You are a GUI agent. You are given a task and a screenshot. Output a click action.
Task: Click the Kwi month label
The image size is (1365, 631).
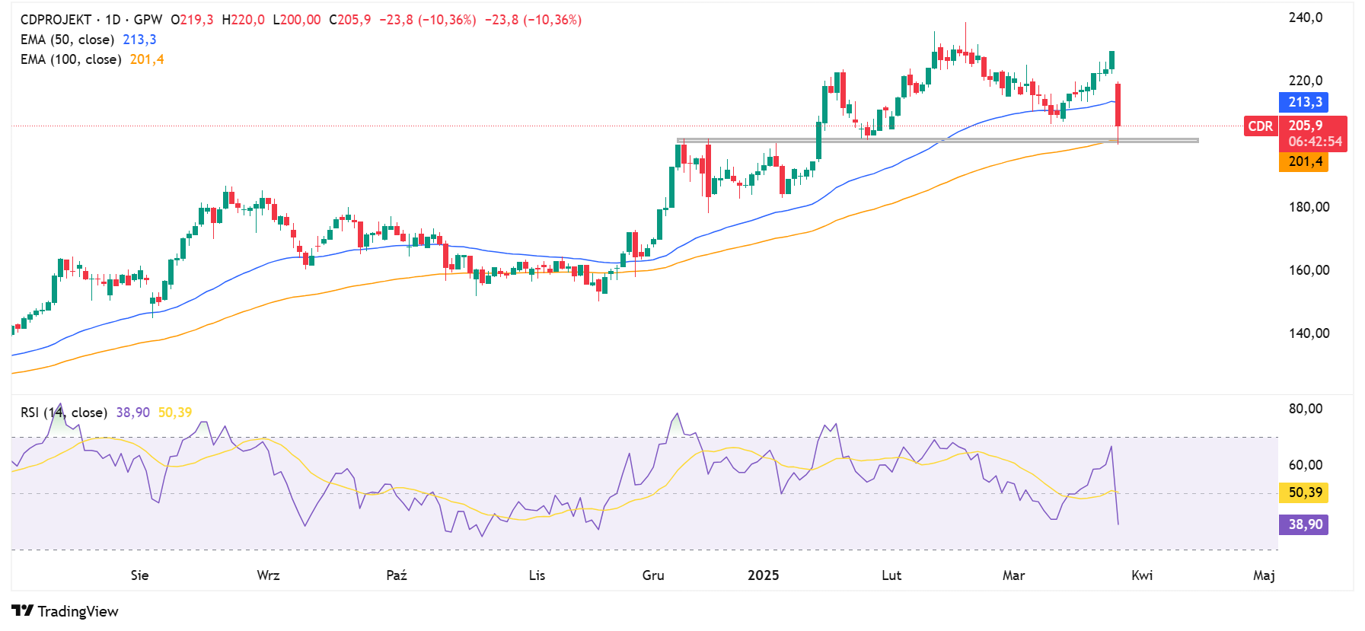pyautogui.click(x=1142, y=575)
